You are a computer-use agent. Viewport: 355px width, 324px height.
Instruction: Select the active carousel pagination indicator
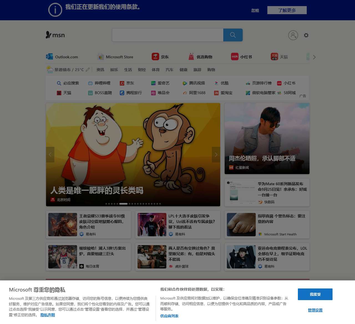click(x=123, y=204)
